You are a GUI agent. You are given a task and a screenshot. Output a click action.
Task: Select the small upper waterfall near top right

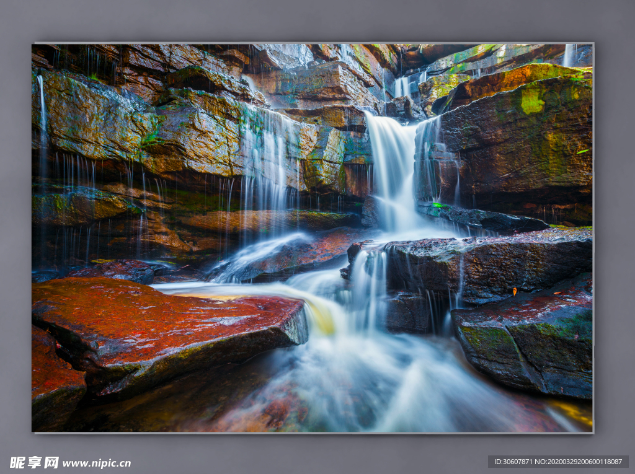coord(402,86)
